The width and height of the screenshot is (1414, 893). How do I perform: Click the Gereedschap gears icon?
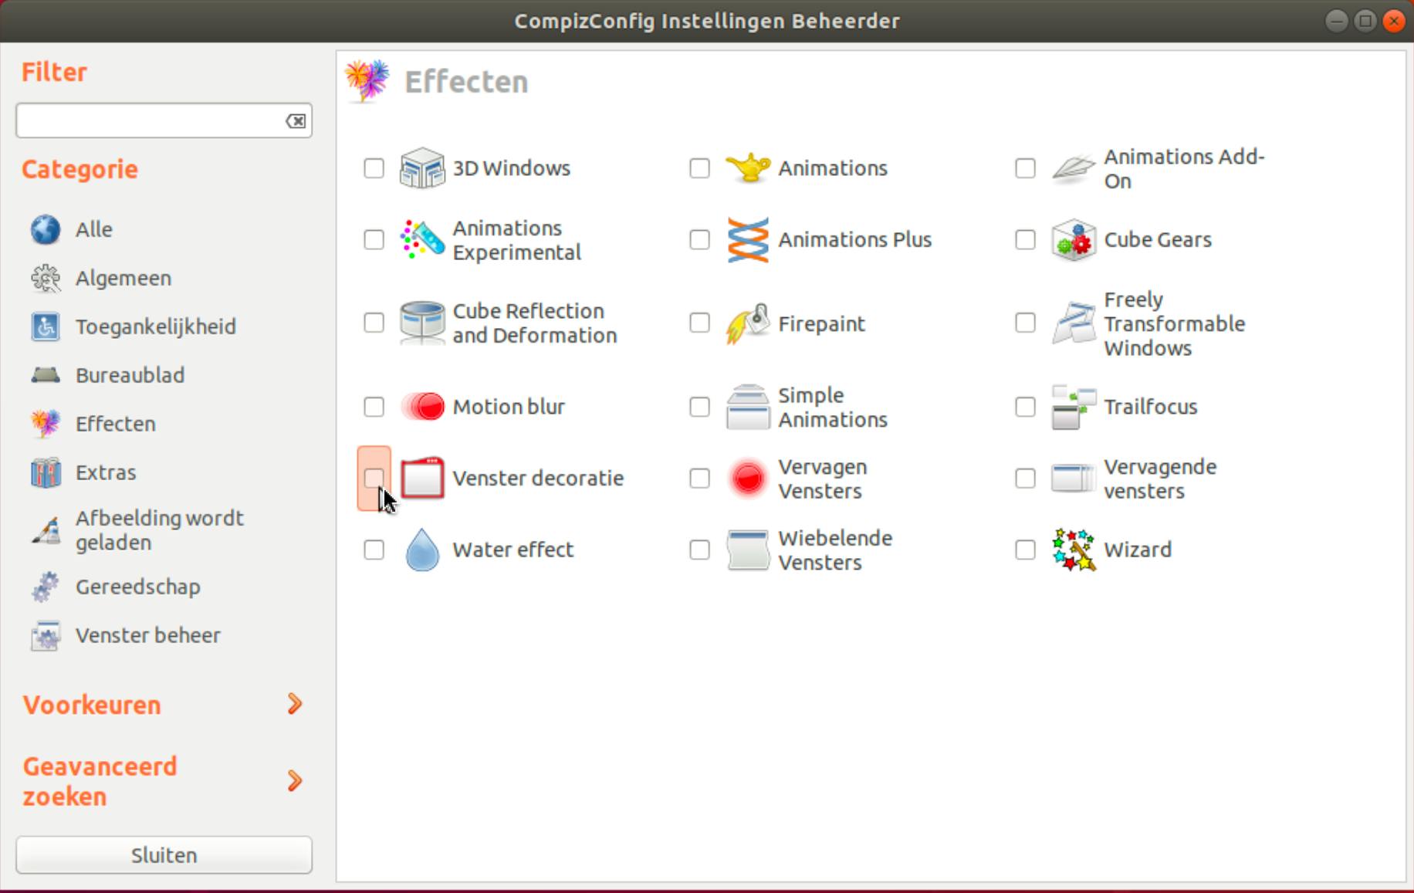pos(46,587)
